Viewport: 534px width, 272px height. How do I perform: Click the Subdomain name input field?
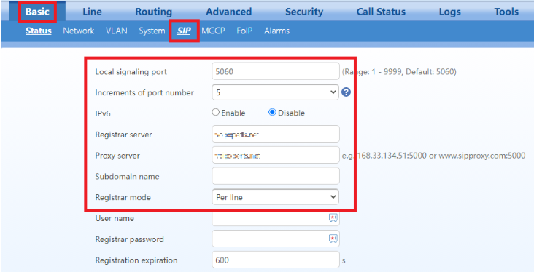point(276,176)
